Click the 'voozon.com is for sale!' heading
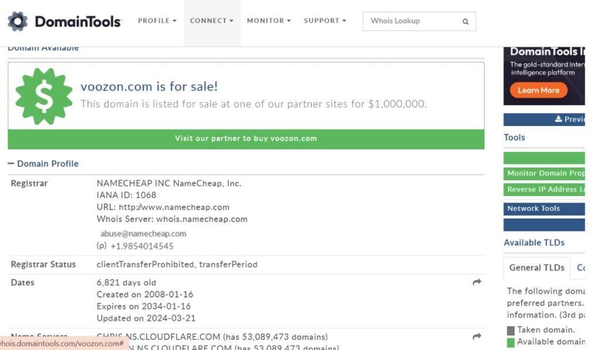The height and width of the screenshot is (350, 600). 149,87
